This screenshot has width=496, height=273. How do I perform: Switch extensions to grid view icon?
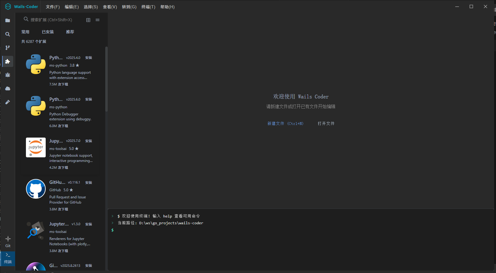coord(88,20)
